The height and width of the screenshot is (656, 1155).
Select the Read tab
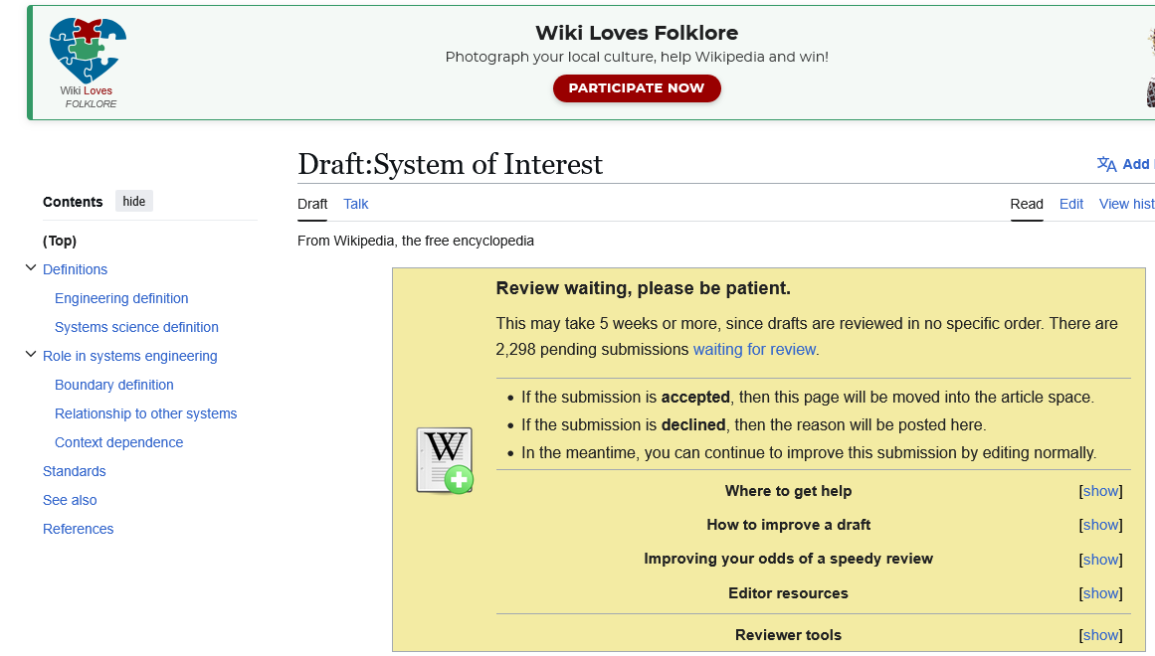(1027, 204)
